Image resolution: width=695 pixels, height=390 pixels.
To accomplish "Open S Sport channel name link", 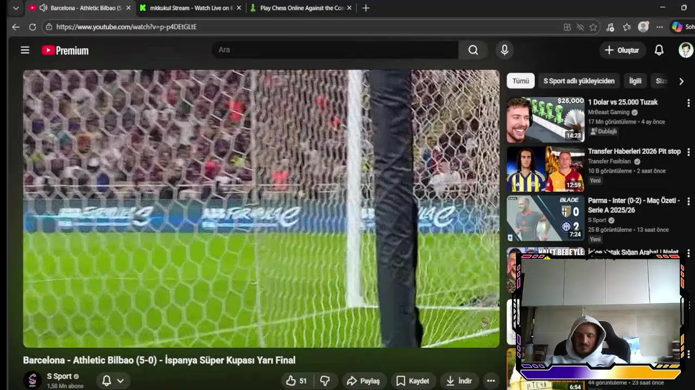I will (59, 376).
